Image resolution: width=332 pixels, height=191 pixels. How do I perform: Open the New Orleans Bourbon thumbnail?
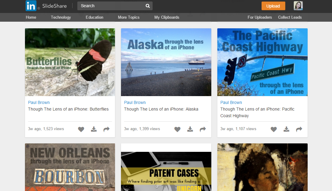(70, 167)
